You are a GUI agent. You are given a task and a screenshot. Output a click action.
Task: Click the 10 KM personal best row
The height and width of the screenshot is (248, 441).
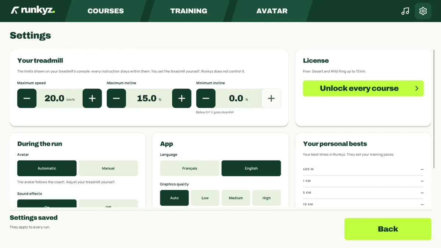click(363, 204)
